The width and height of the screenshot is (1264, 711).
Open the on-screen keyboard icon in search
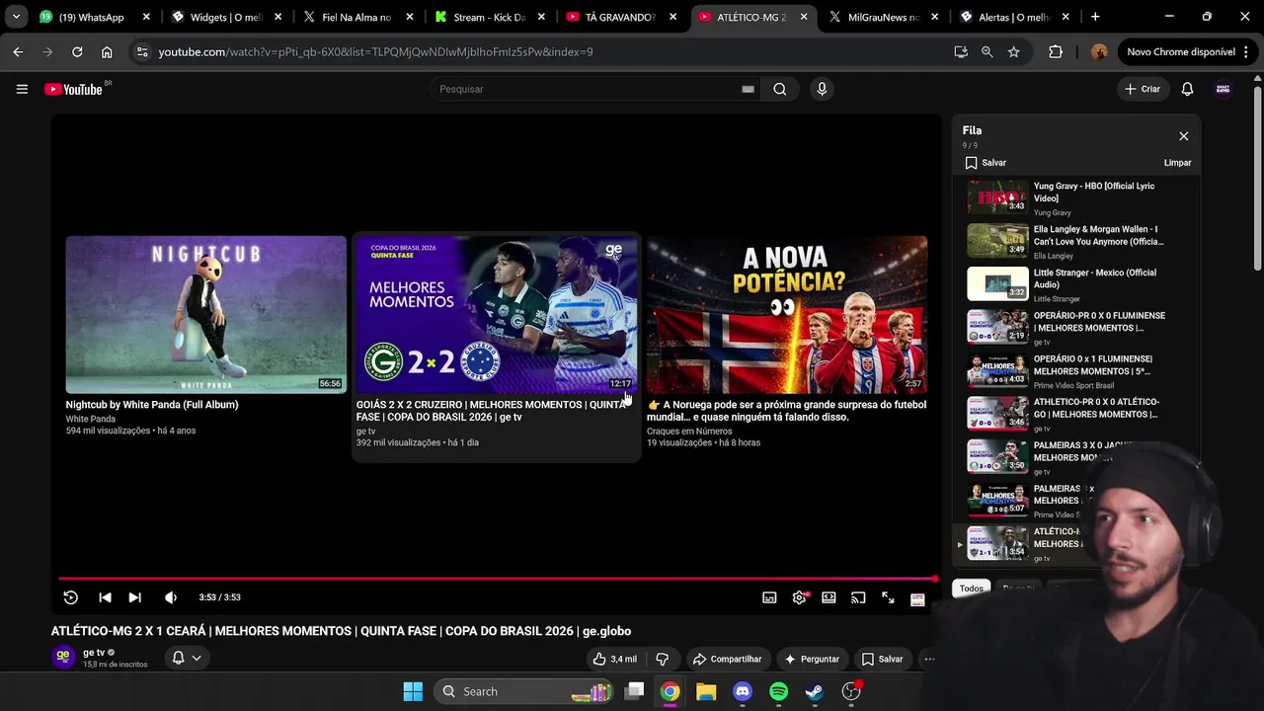click(x=748, y=89)
